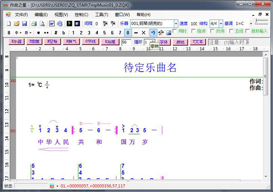Image resolution: width=273 pixels, height=192 pixels.
Task: Start playback with the green play button
Action: pyautogui.click(x=69, y=23)
